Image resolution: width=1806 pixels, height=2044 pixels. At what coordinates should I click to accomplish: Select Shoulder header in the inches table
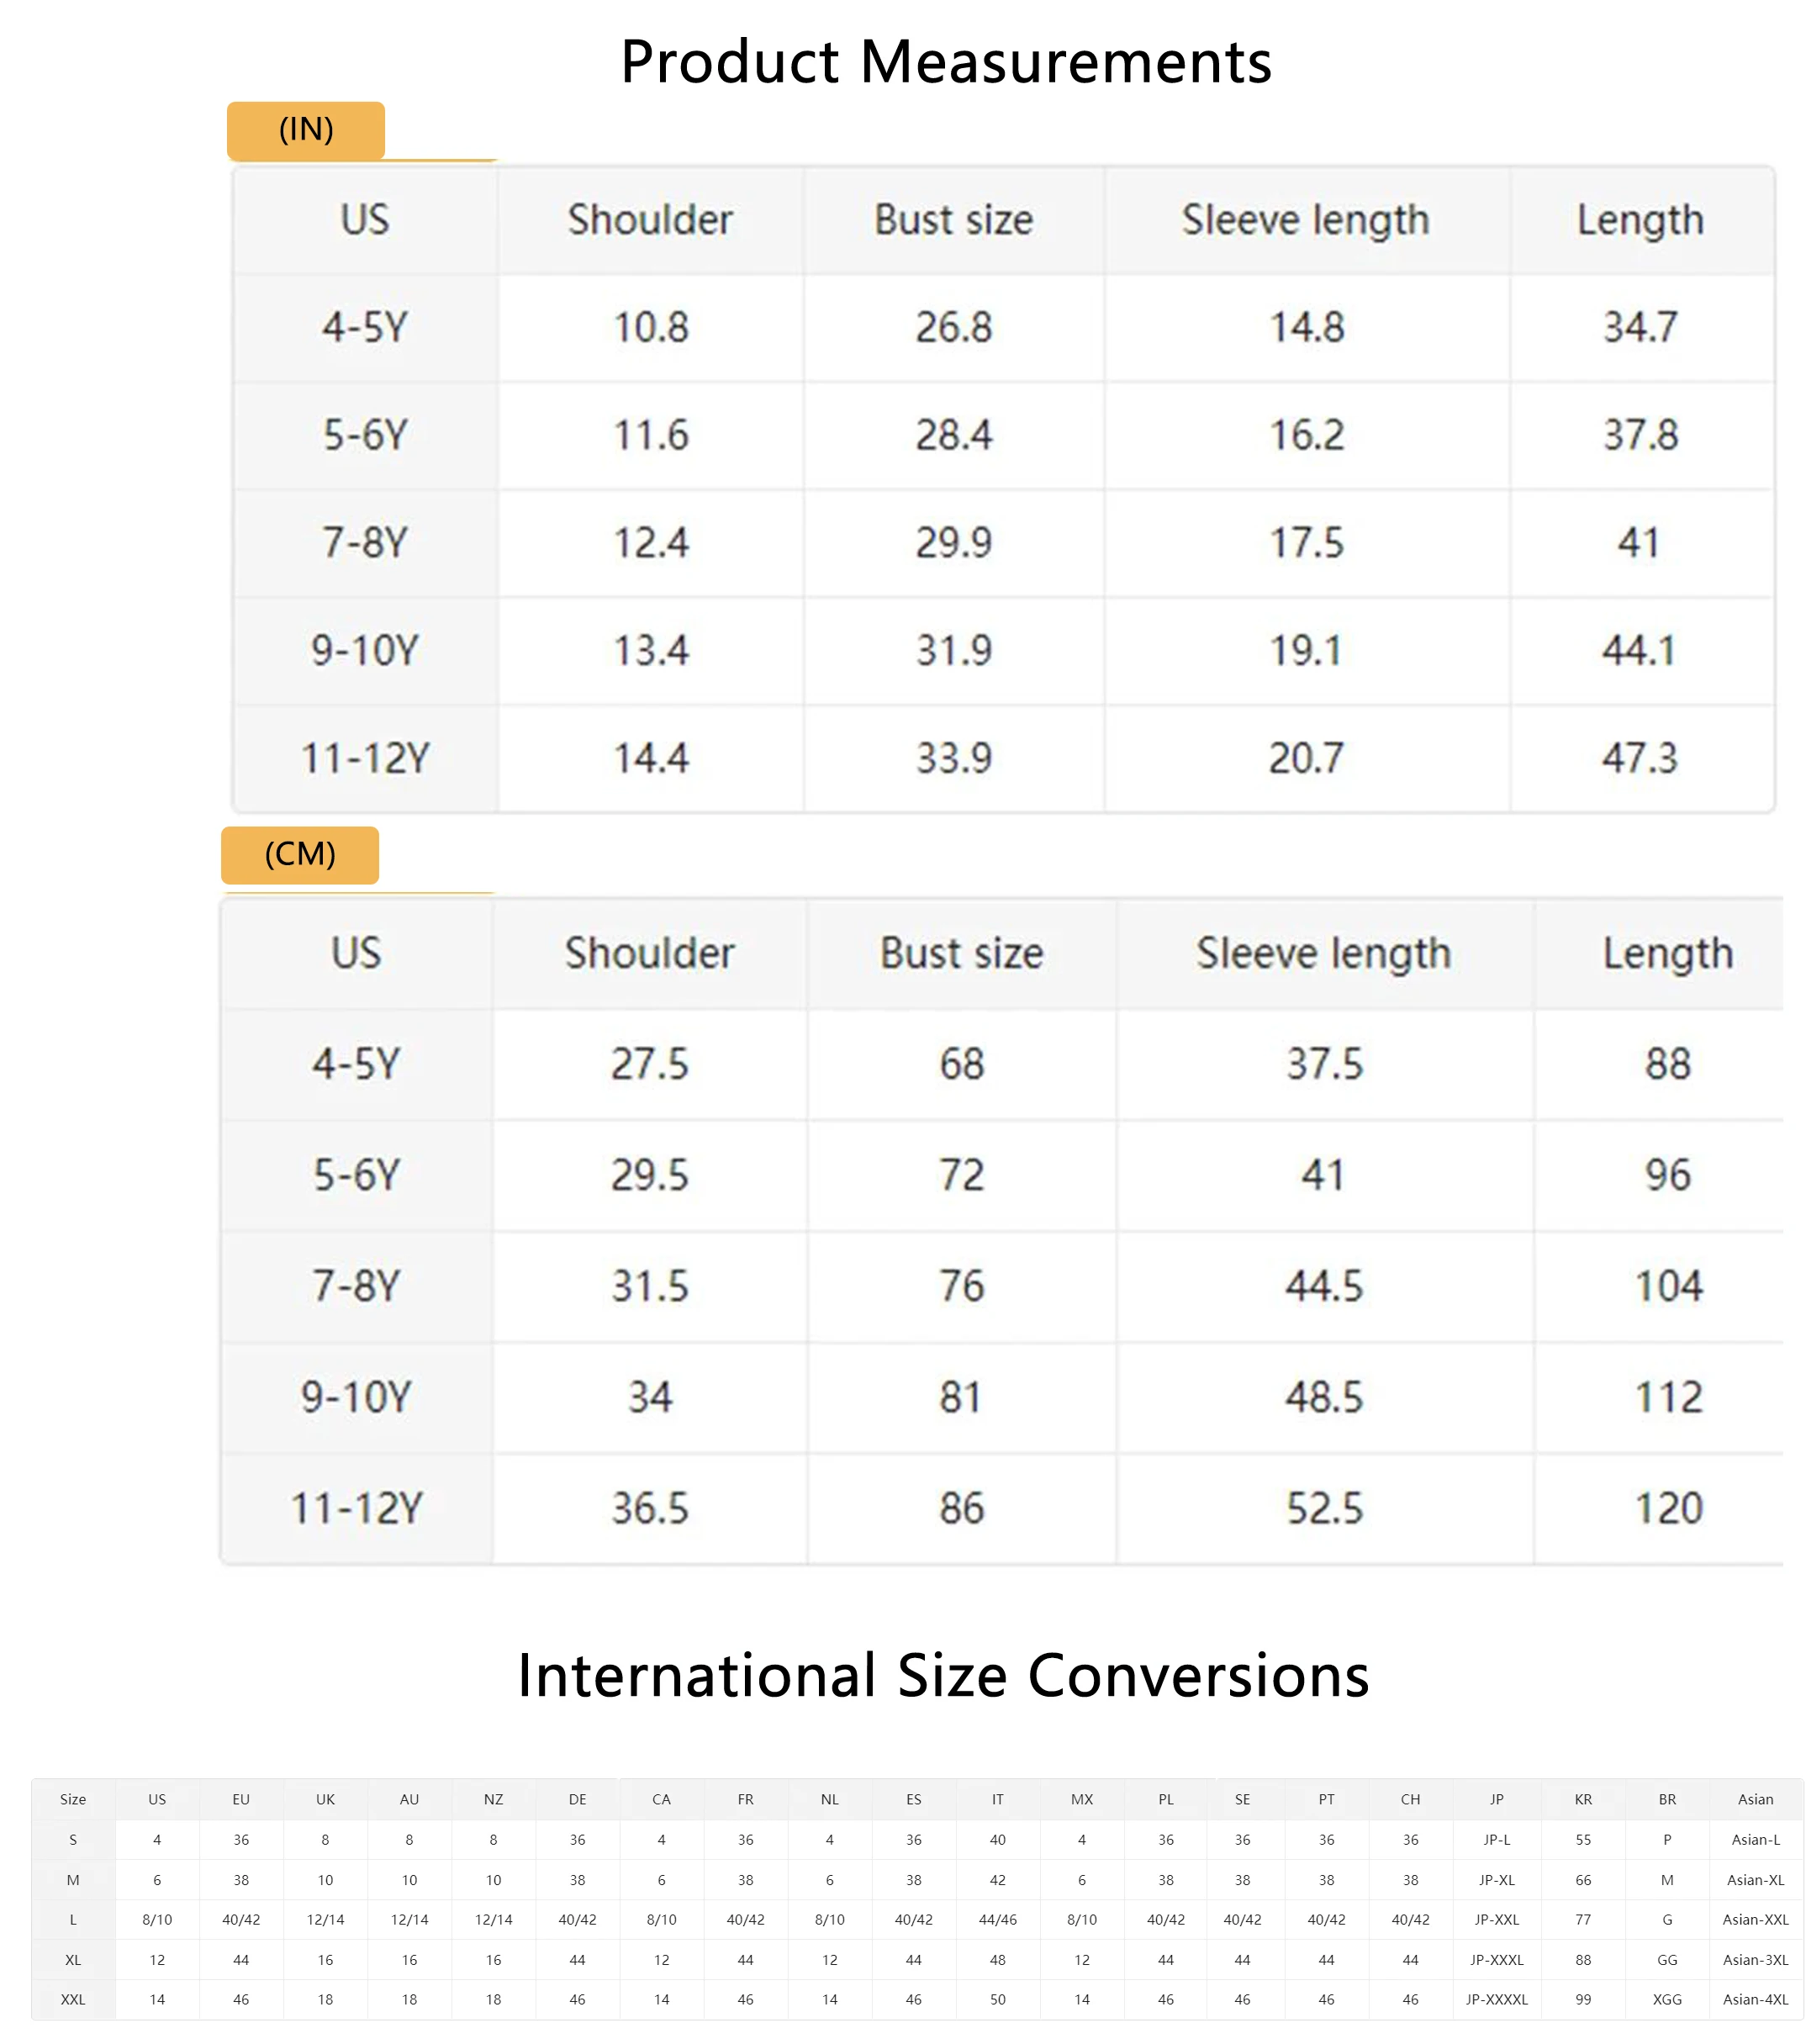[650, 220]
